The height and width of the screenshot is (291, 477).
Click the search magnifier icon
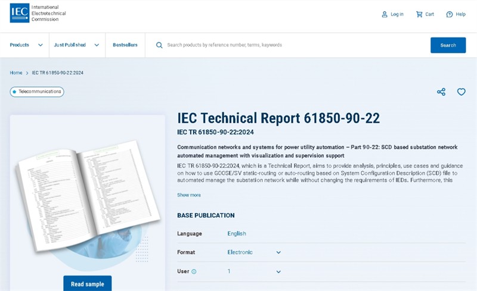click(159, 45)
